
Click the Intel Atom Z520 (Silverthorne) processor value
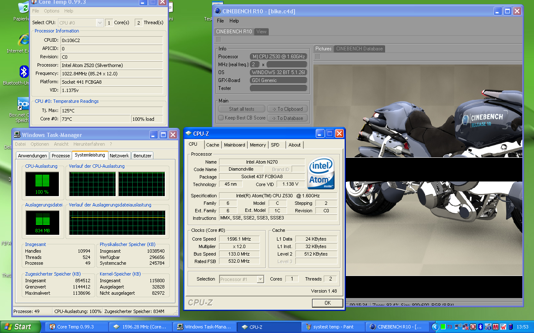click(x=111, y=65)
